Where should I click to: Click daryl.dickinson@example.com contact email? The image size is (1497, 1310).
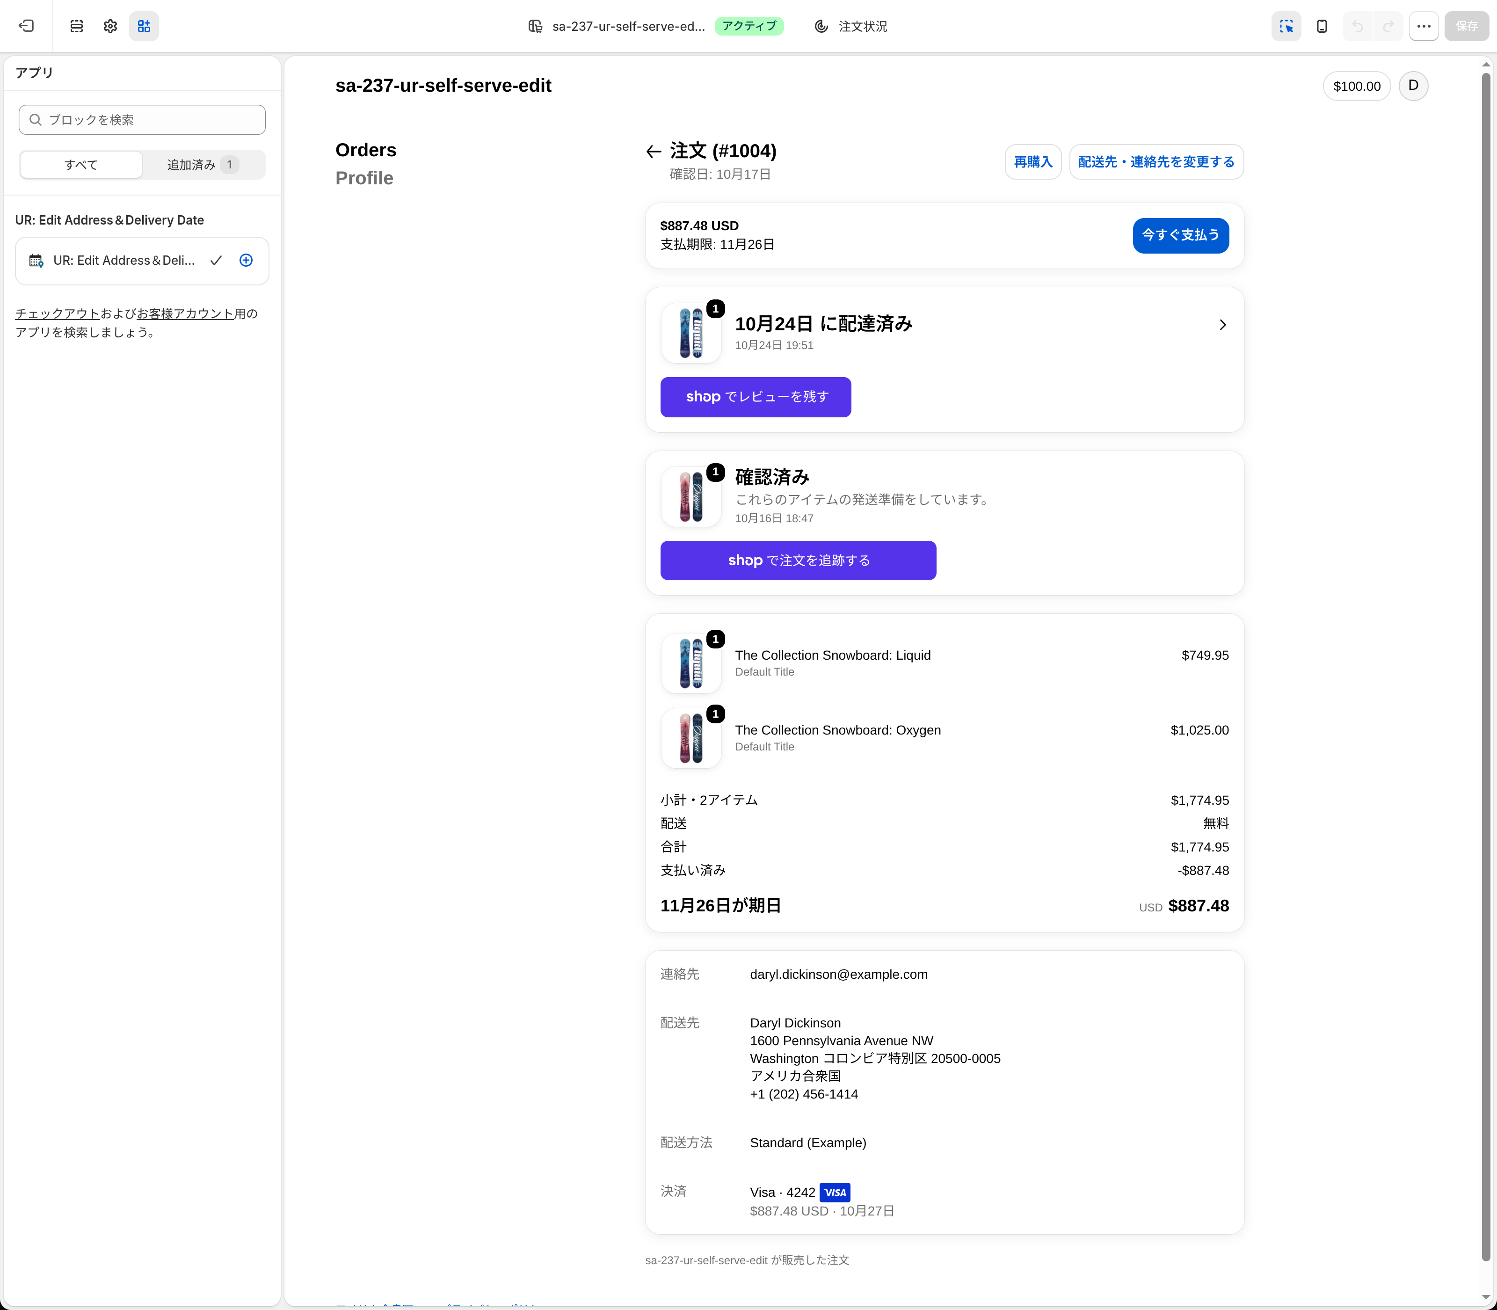click(838, 975)
